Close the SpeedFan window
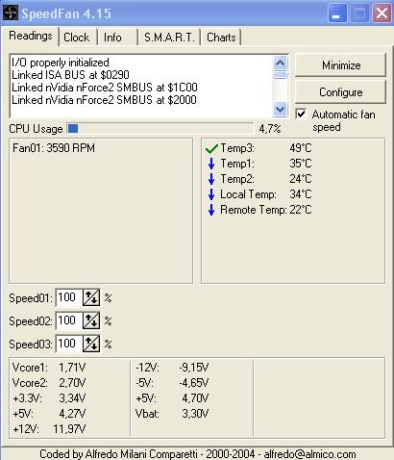The image size is (394, 460). 382,13
